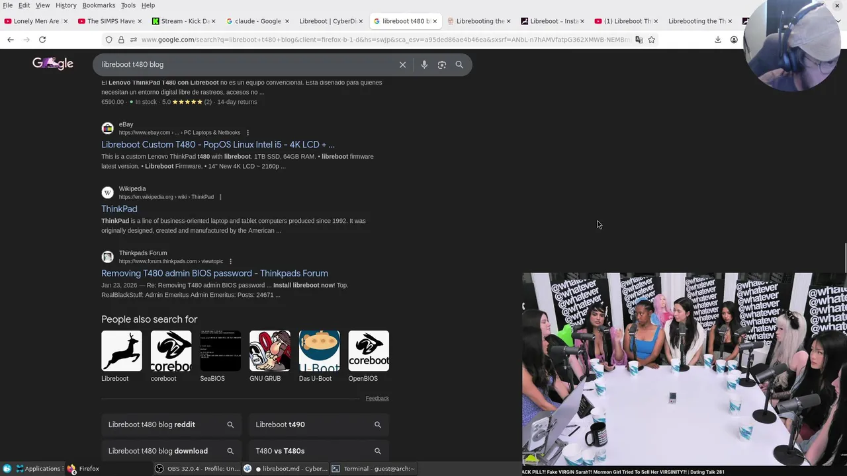The image size is (847, 476).
Task: Click the Feedback link
Action: pyautogui.click(x=377, y=399)
